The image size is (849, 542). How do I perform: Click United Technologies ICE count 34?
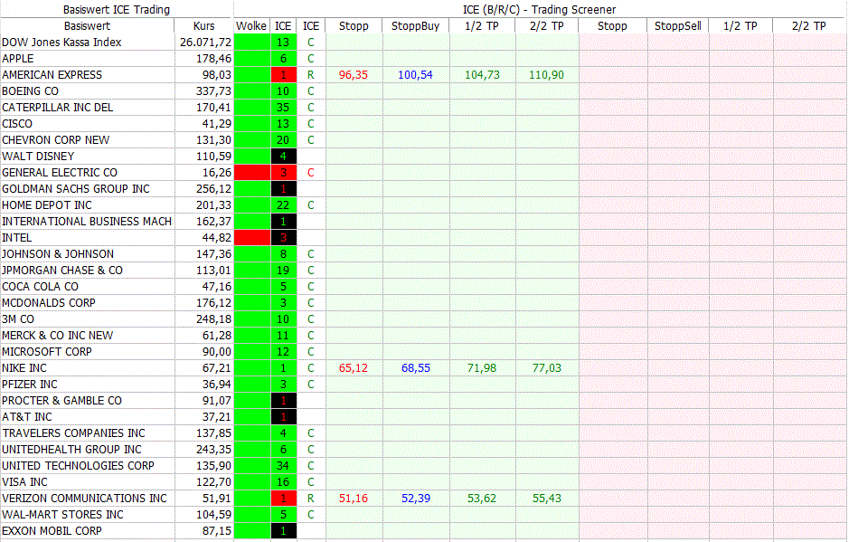point(283,466)
